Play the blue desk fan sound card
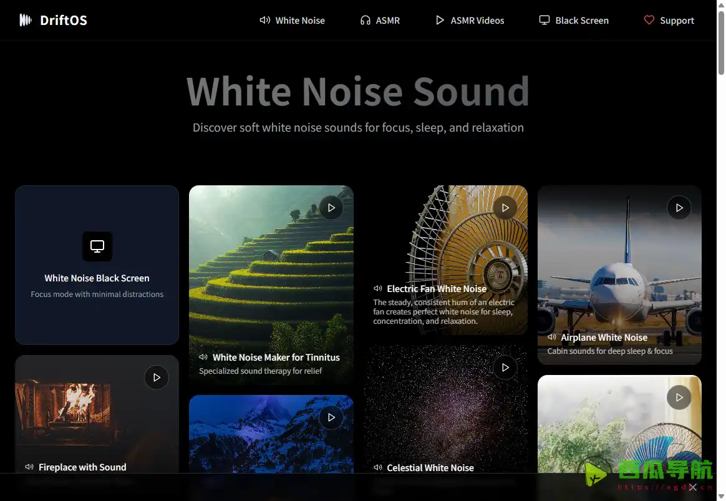Screen dimensions: 726x501 pos(679,397)
